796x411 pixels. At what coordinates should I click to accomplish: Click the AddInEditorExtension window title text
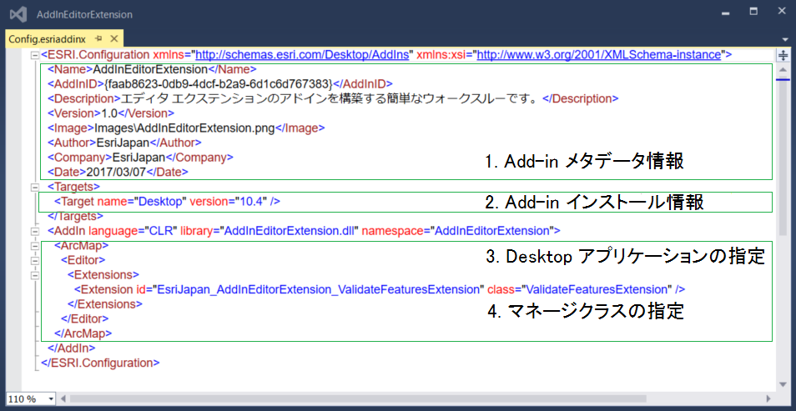pyautogui.click(x=85, y=15)
